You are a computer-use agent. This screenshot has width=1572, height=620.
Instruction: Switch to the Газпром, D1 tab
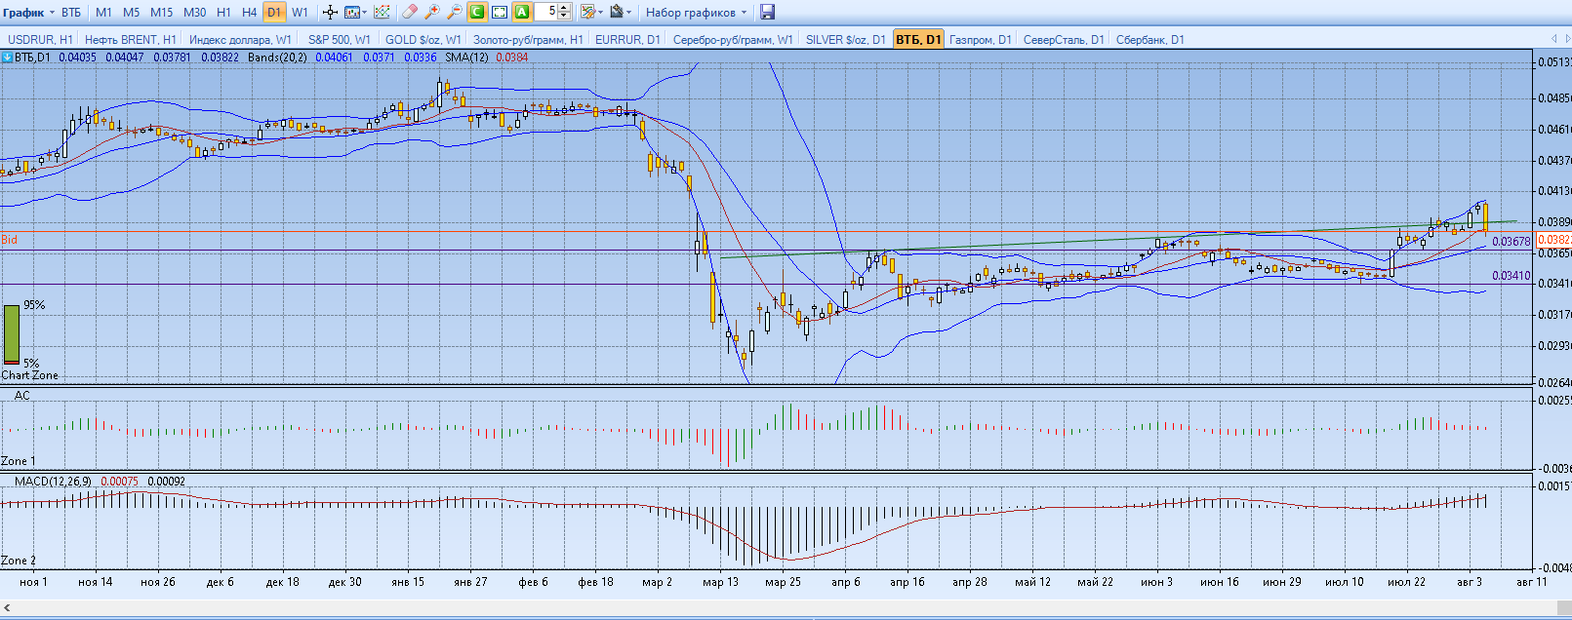click(x=980, y=40)
